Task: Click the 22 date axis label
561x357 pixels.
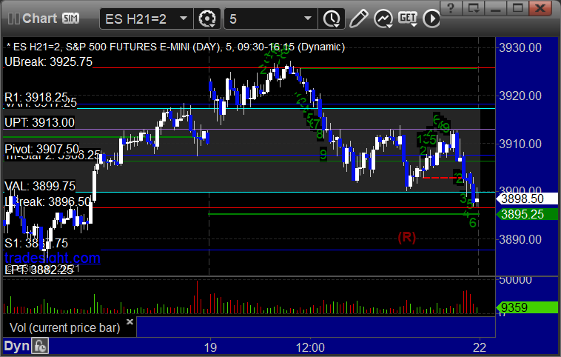Action: click(480, 347)
